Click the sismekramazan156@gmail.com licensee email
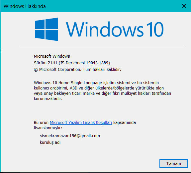The image size is (191, 173). (x=70, y=136)
